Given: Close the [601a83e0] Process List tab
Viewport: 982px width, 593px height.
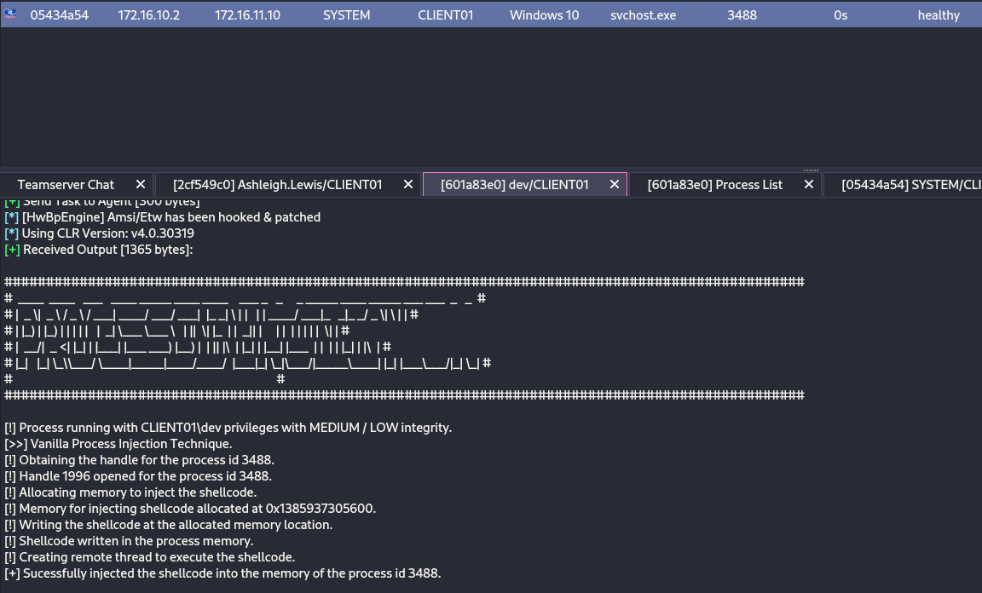Looking at the screenshot, I should coord(809,185).
